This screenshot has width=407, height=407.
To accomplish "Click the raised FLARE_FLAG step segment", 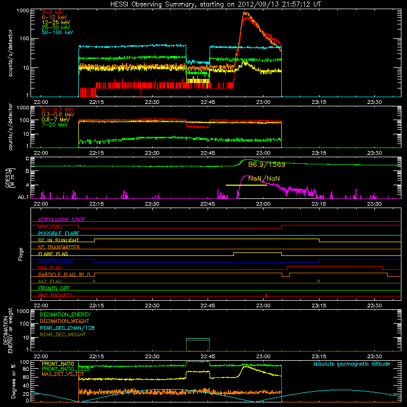I will click(257, 252).
